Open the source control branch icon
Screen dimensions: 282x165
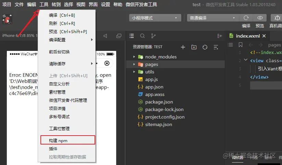[x=153, y=36]
